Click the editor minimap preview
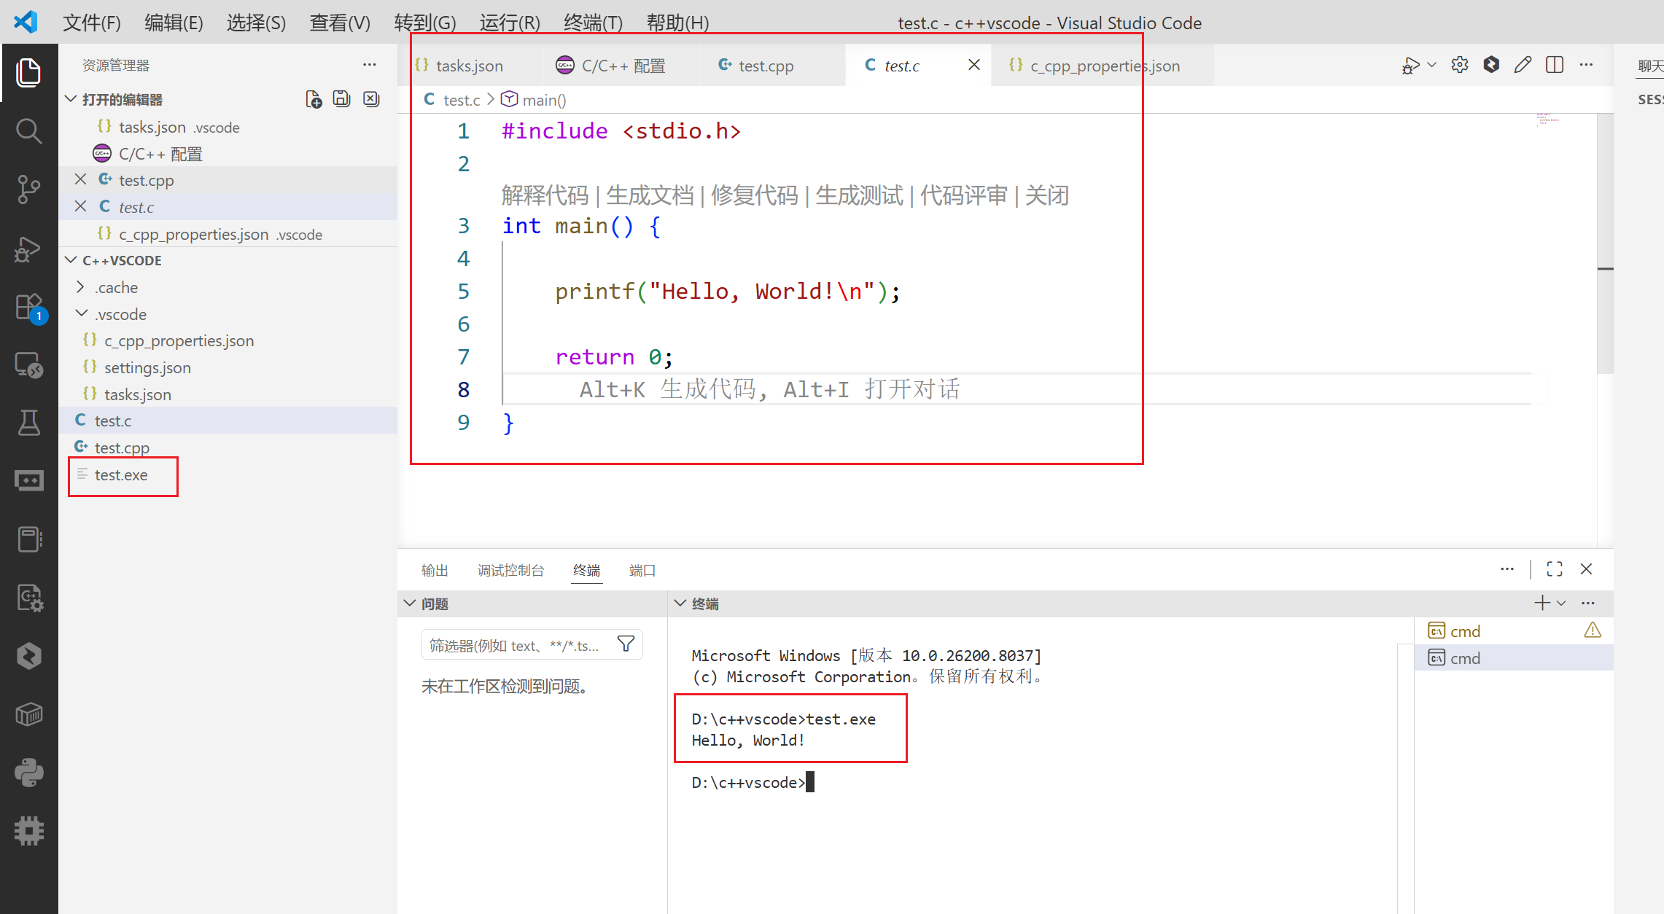This screenshot has height=914, width=1664. coord(1547,120)
